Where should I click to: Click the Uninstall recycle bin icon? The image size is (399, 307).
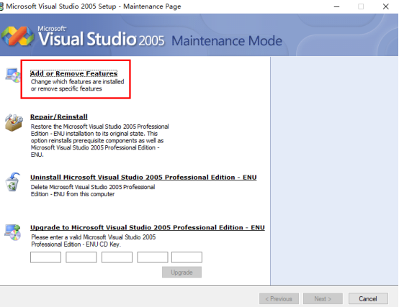pyautogui.click(x=13, y=182)
